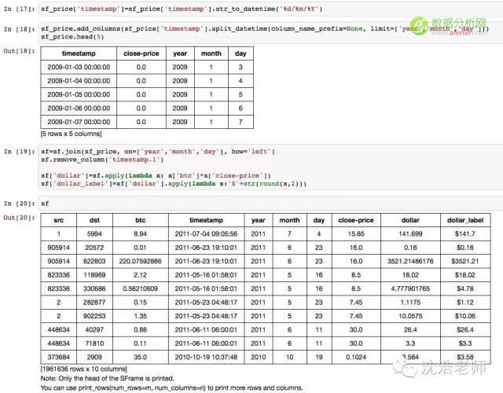Click timestamp 2010-10-19 10:37:48
The width and height of the screenshot is (503, 393).
[x=206, y=357]
